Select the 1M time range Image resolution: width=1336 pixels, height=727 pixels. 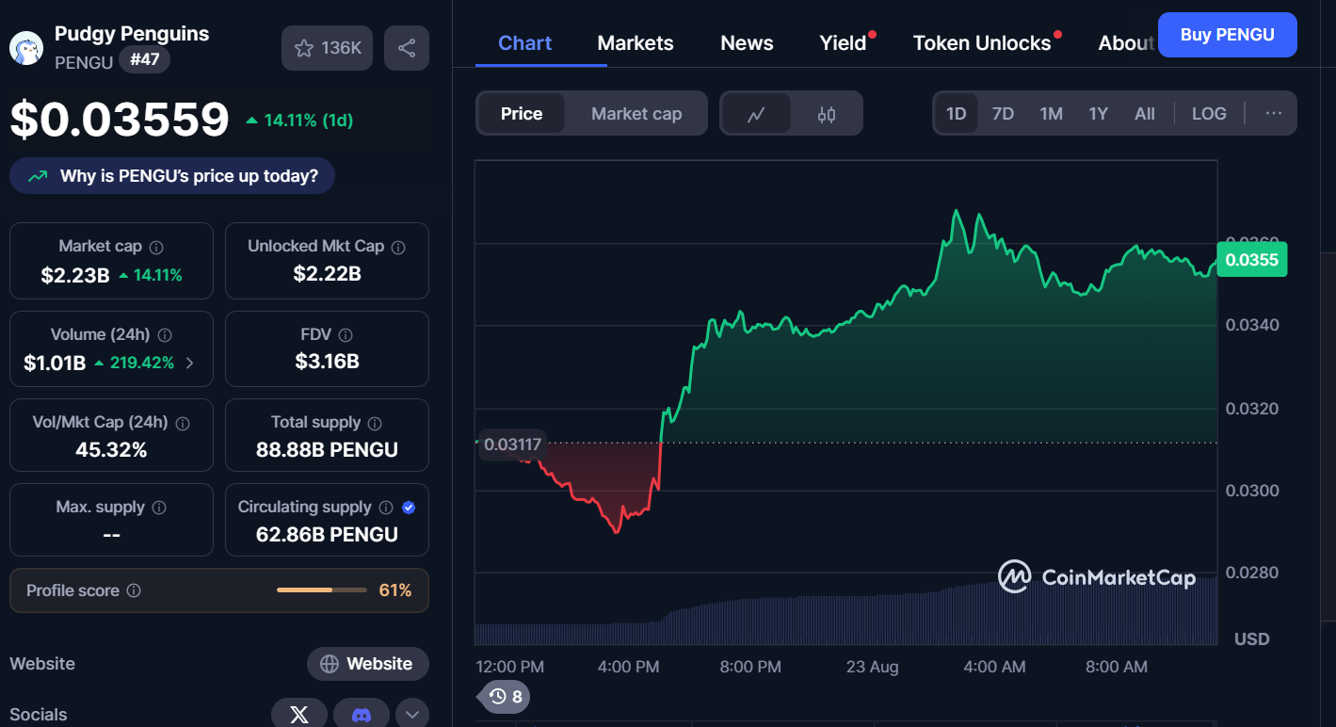pyautogui.click(x=1051, y=114)
